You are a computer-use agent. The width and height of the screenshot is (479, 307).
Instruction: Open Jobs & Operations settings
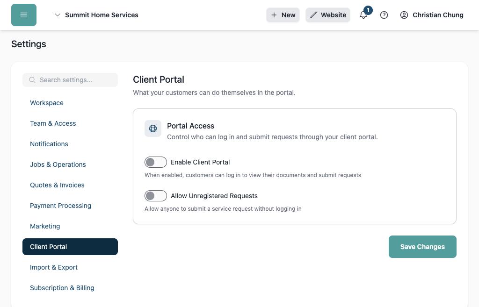58,164
